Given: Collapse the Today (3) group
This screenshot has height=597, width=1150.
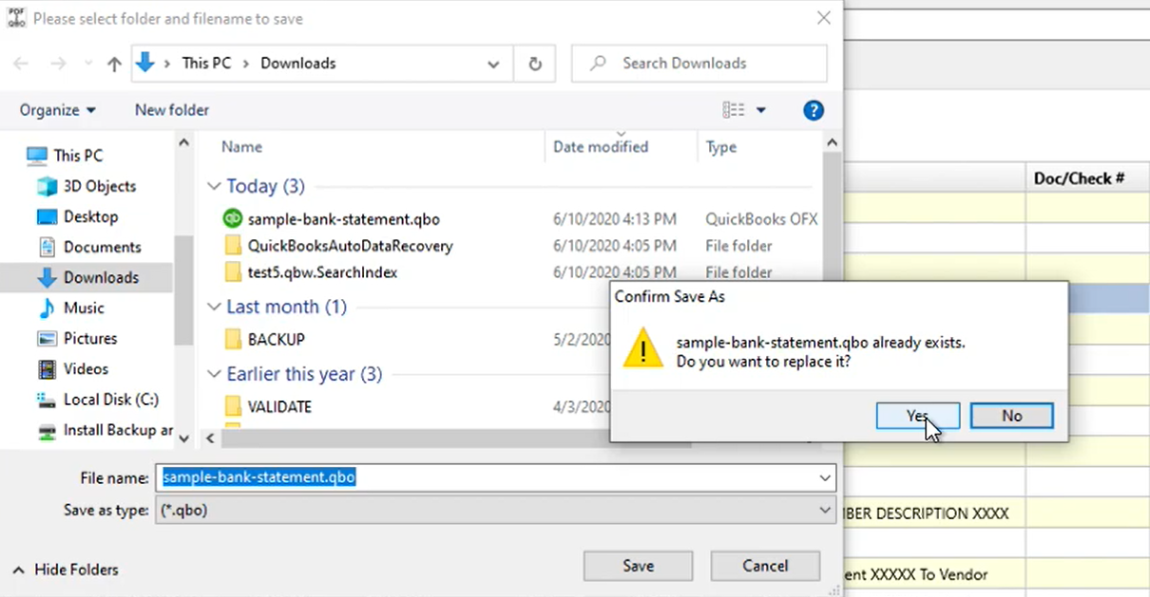Looking at the screenshot, I should (214, 186).
